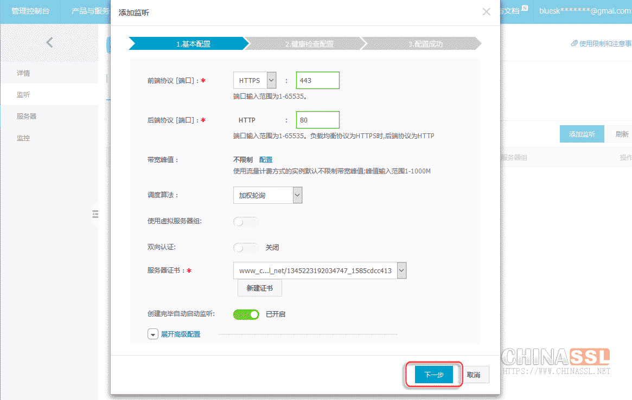632x400 pixels.
Task: Click the paperclip 使用限制和注意事项 link
Action: (601, 43)
